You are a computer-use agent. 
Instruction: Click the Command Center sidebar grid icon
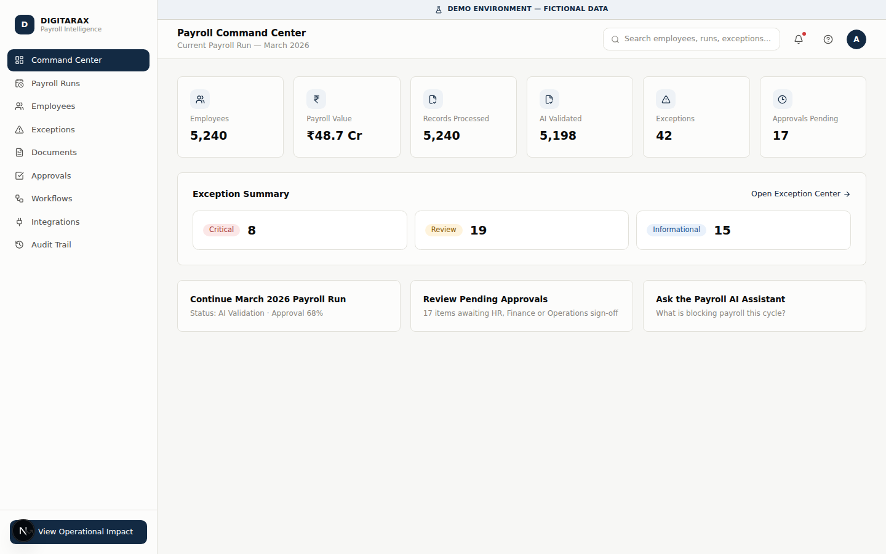[20, 60]
